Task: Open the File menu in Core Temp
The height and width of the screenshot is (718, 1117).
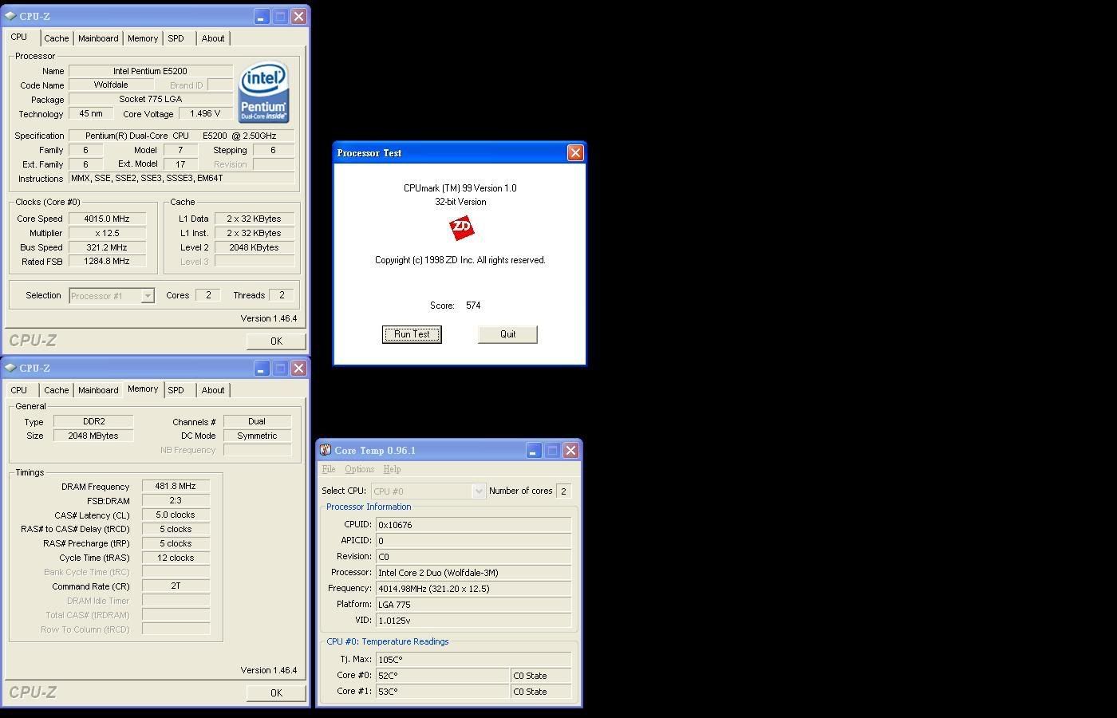Action: (329, 469)
